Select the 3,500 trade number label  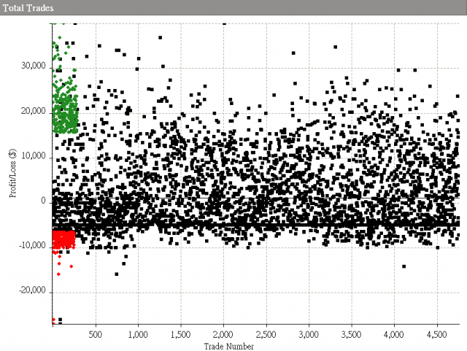click(352, 334)
